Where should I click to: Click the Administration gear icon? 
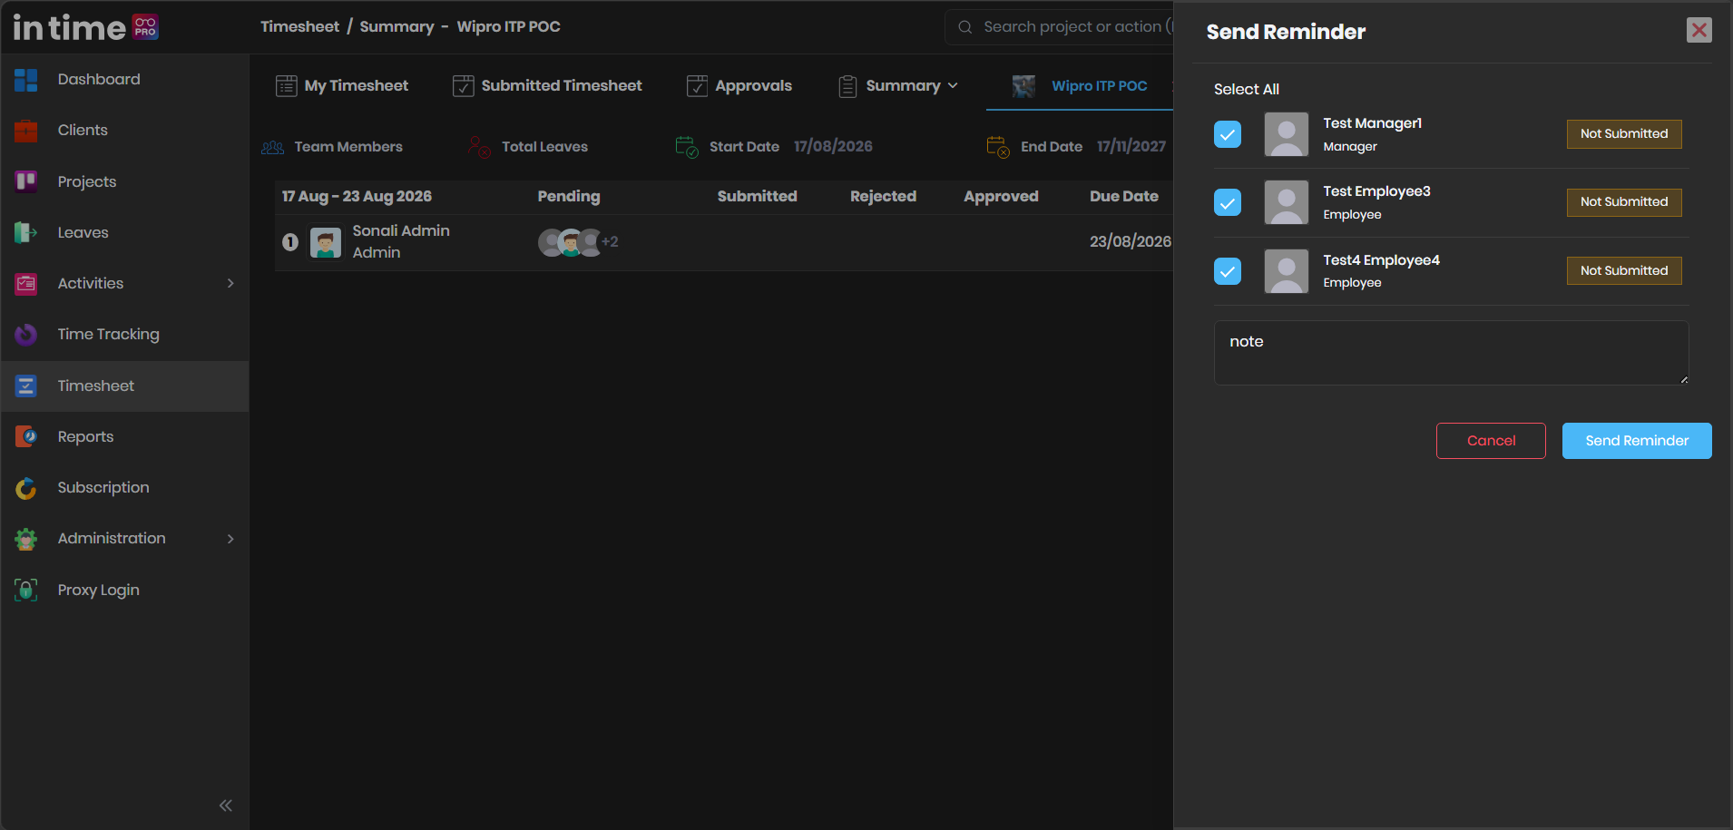pos(26,539)
